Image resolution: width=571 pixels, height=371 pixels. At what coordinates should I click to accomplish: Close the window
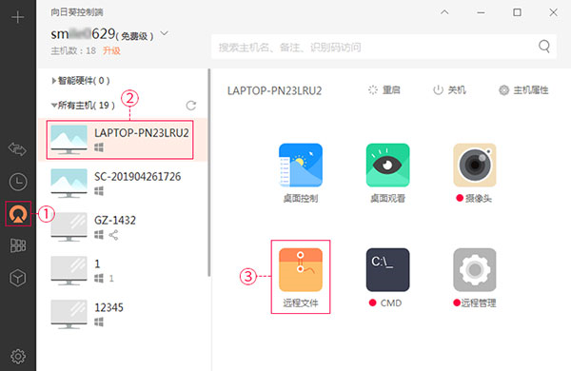pos(553,12)
